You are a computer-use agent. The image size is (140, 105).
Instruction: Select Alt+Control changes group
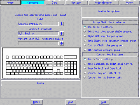102,50
